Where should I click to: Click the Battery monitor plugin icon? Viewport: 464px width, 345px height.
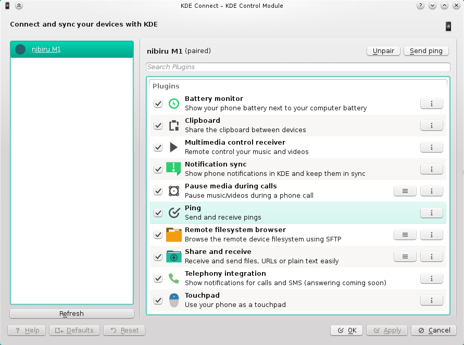click(174, 104)
